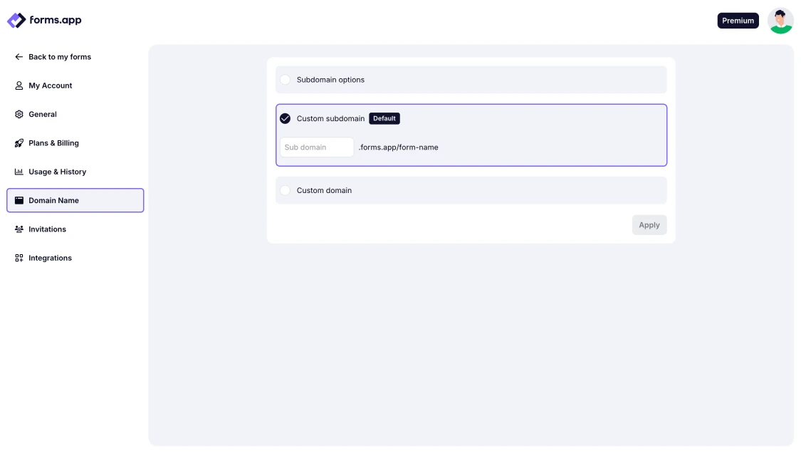Click the My Account person icon

19,85
